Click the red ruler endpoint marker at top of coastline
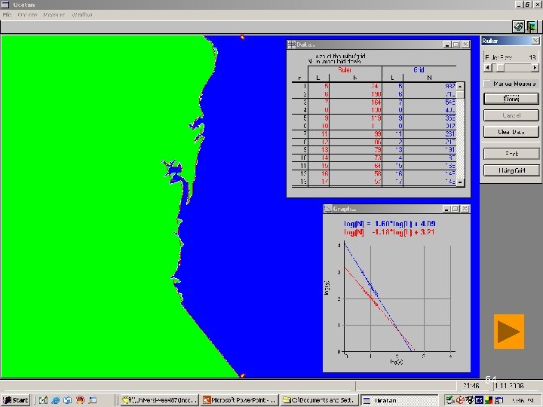 [242, 37]
